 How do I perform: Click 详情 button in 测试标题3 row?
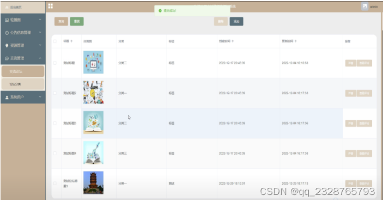350,123
